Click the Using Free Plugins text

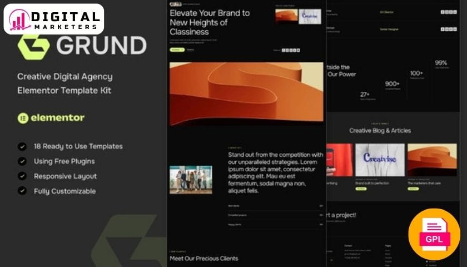click(64, 161)
